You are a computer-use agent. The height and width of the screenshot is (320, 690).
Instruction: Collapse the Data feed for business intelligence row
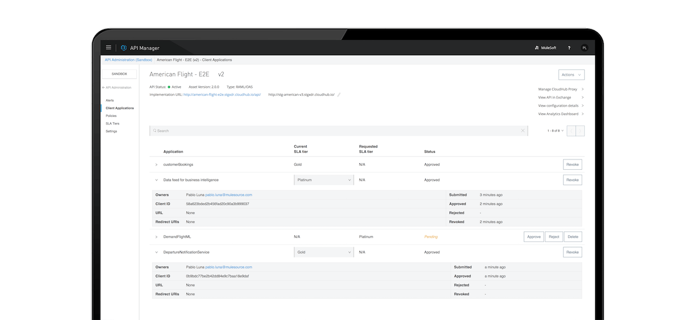click(156, 180)
